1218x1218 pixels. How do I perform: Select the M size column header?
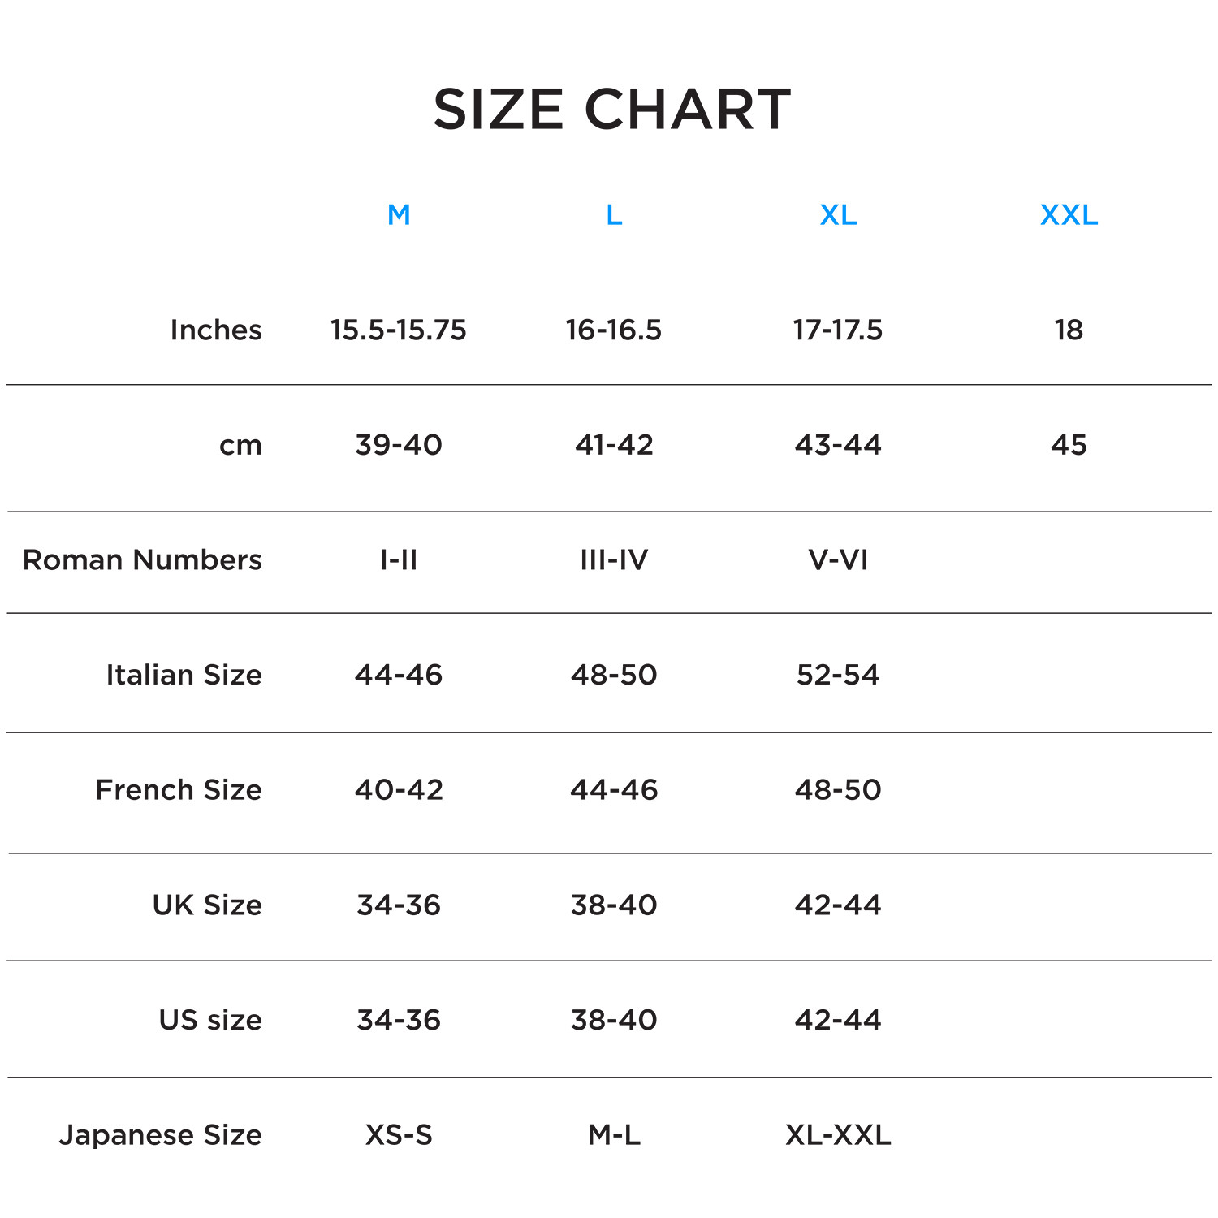399,215
